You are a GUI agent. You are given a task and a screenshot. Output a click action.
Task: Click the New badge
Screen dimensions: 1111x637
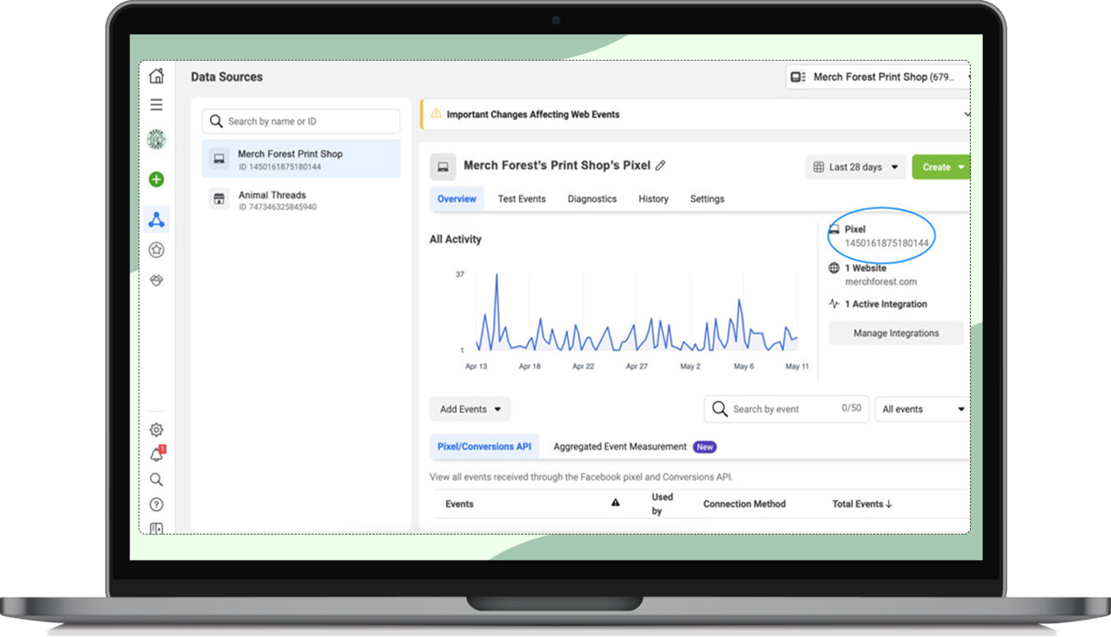pyautogui.click(x=704, y=447)
